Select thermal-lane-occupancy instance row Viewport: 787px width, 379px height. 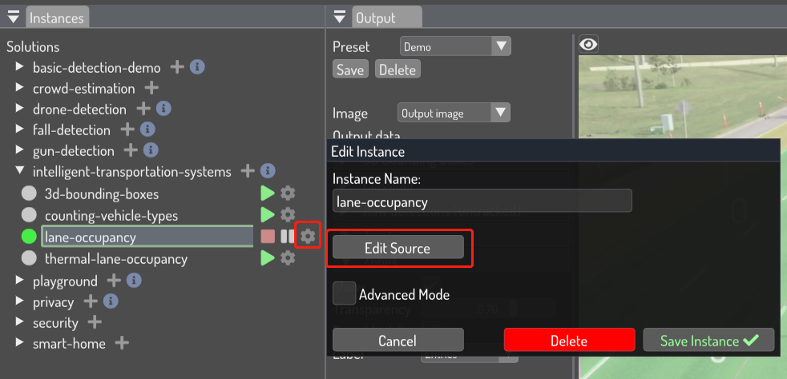(116, 259)
